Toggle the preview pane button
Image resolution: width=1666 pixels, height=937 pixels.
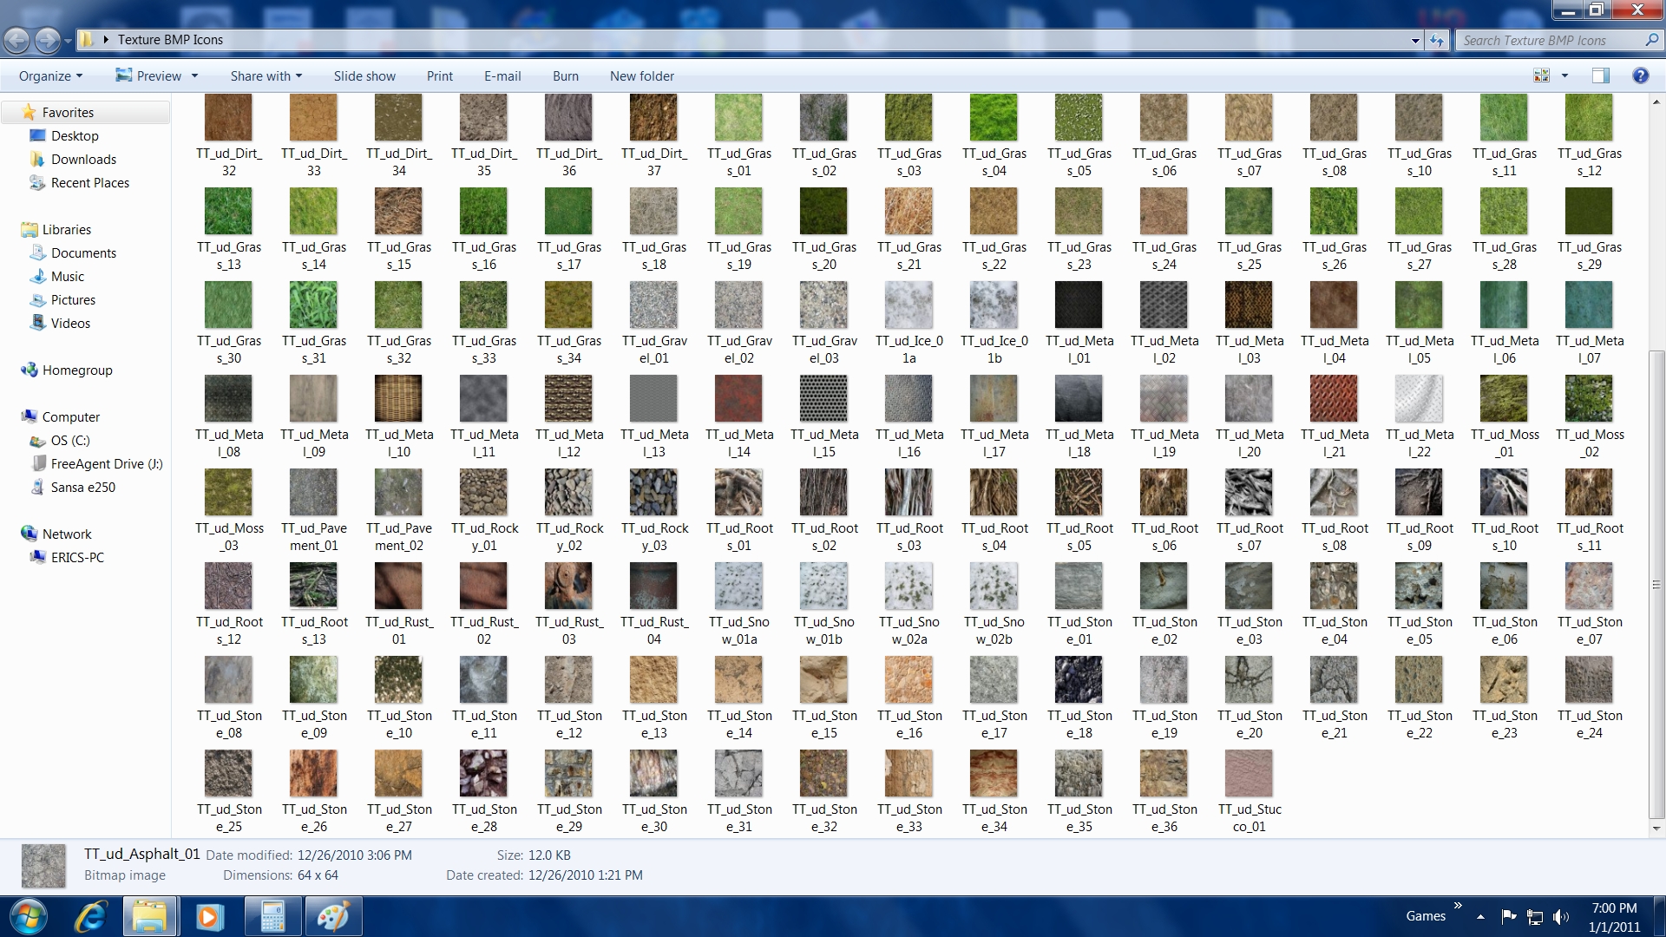coord(1600,76)
